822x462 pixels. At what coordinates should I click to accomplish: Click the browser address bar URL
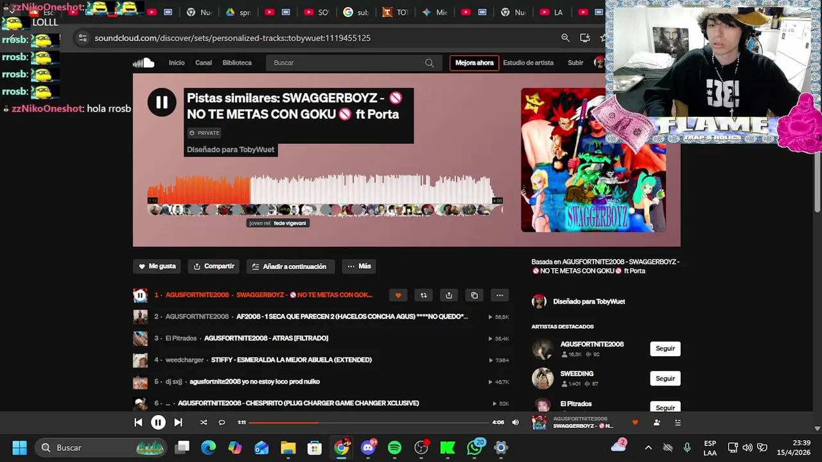click(232, 38)
